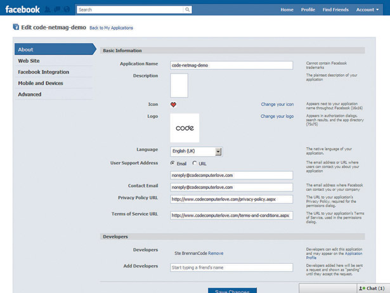
Task: Open the Account dropdown menu
Action: [x=367, y=10]
